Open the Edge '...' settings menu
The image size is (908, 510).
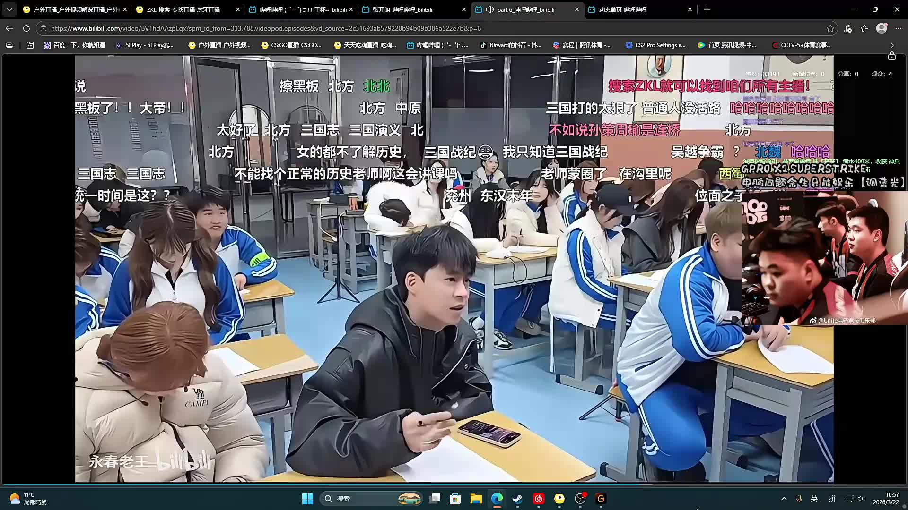pyautogui.click(x=899, y=28)
